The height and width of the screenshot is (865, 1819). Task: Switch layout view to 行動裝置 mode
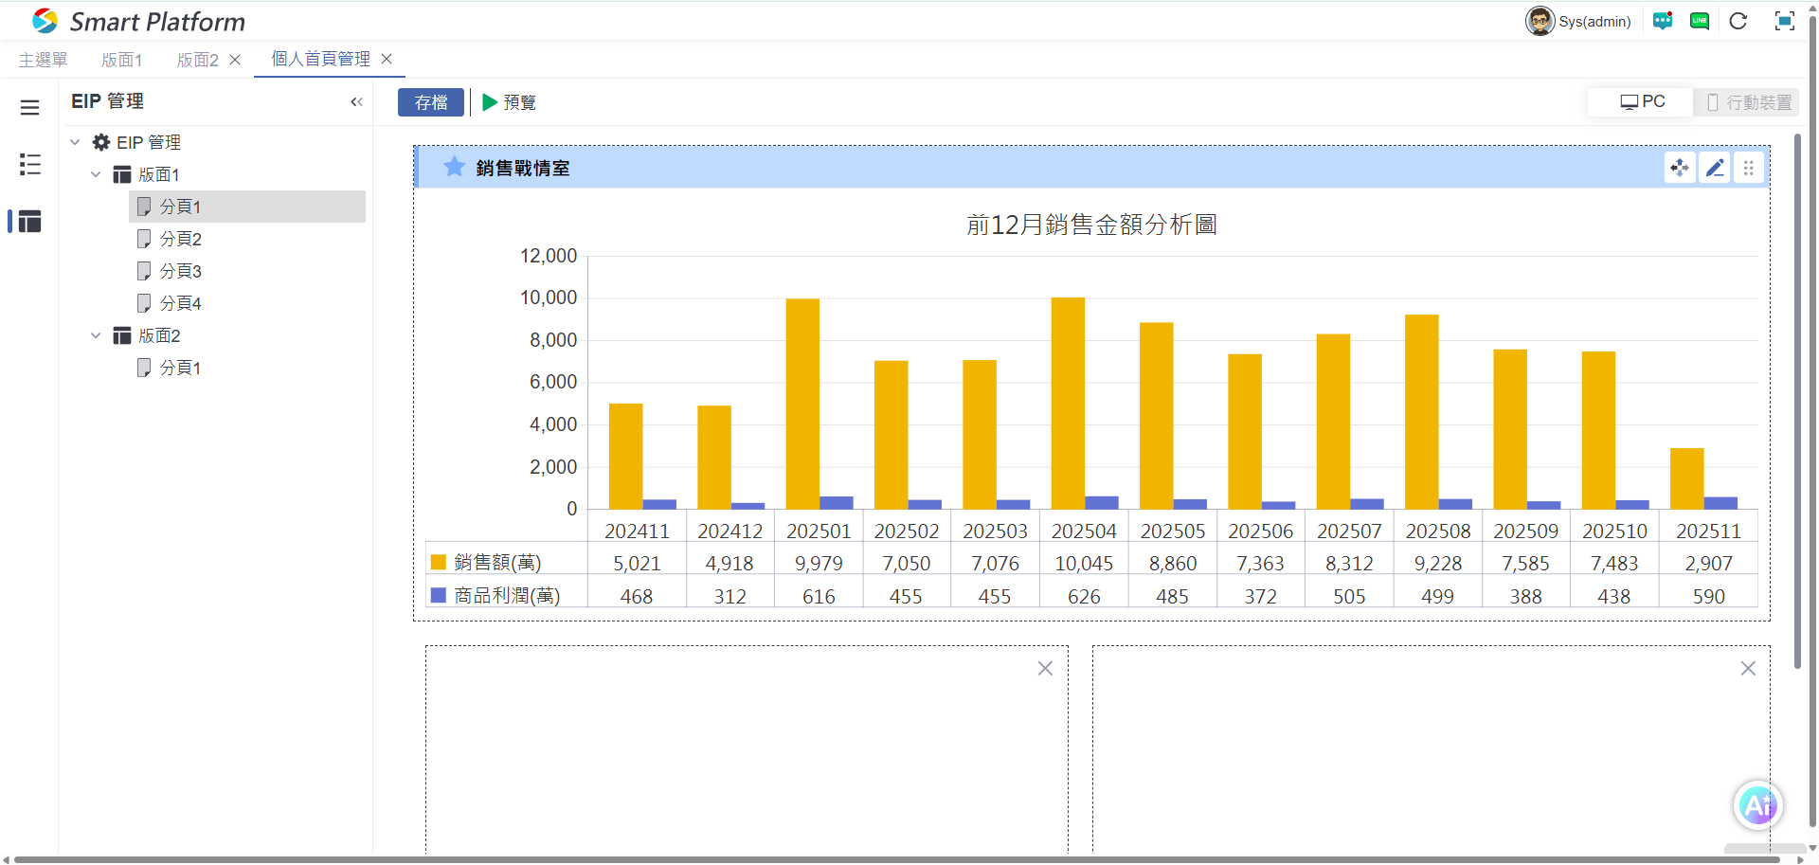1749,102
